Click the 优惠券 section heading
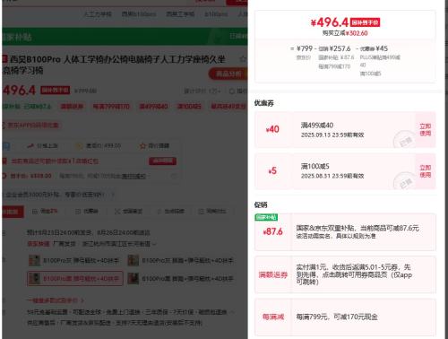Image resolution: width=448 pixels, height=339 pixels. click(263, 103)
